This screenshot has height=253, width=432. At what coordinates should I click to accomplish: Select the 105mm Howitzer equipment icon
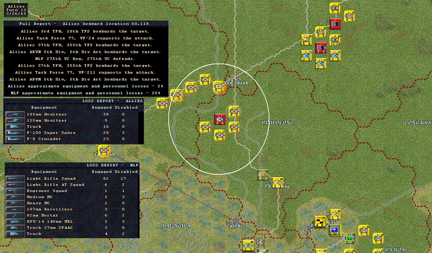click(x=15, y=114)
